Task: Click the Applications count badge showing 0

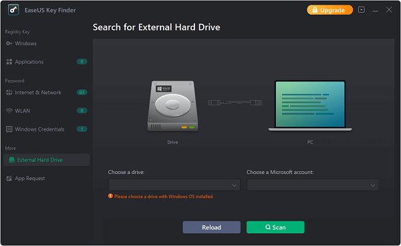Action: [82, 61]
